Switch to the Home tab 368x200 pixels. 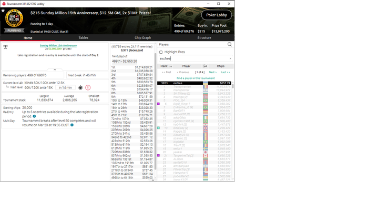click(x=28, y=38)
